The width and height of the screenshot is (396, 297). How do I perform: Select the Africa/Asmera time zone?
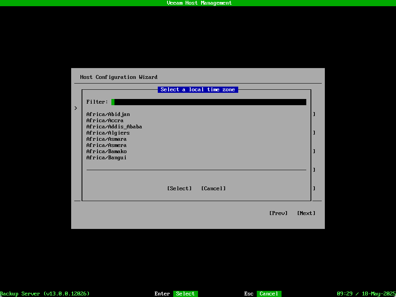coord(106,145)
